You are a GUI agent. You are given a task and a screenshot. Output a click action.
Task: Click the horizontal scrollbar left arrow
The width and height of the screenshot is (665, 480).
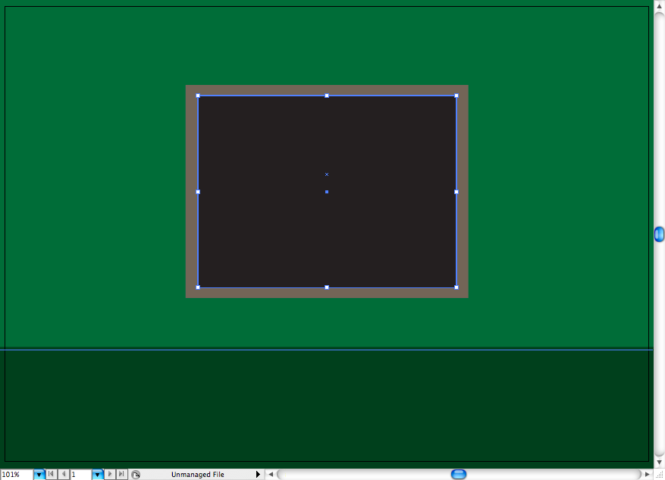pyautogui.click(x=271, y=475)
